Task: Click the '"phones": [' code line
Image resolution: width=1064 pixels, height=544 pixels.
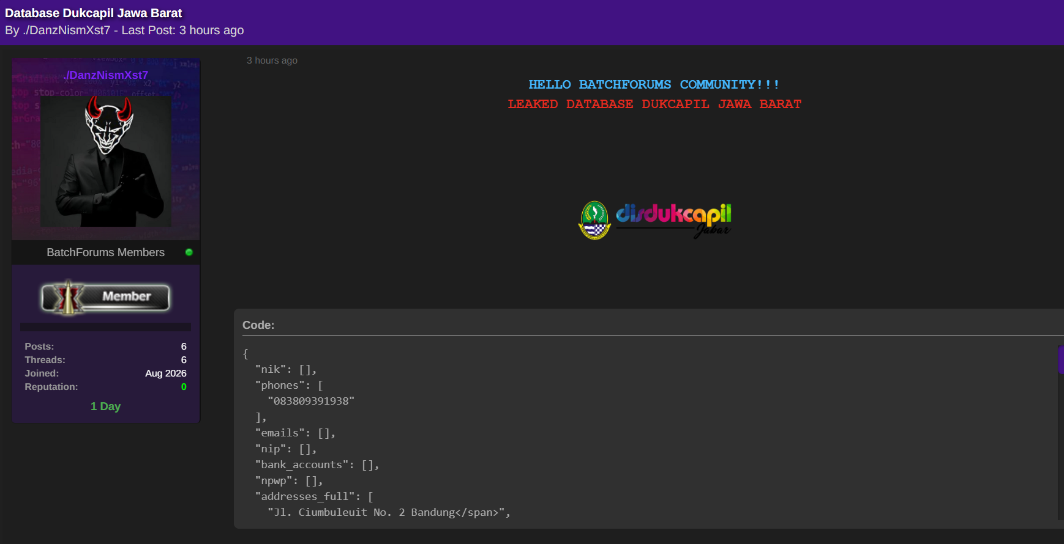Action: [x=289, y=385]
